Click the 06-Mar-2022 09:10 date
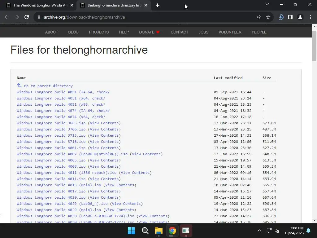Screen dimensions: 317x238 232,173
